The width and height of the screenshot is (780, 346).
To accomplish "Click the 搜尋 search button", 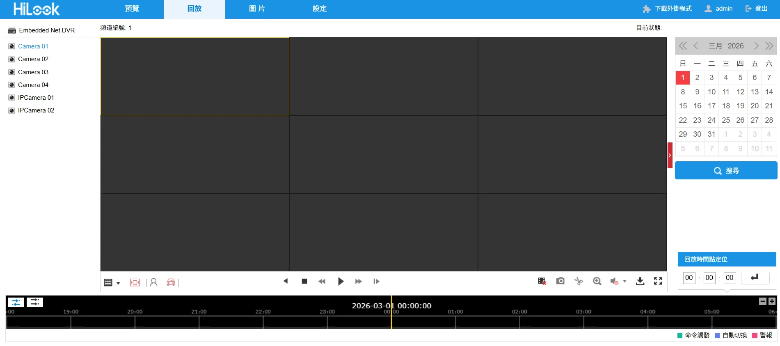I will click(726, 170).
